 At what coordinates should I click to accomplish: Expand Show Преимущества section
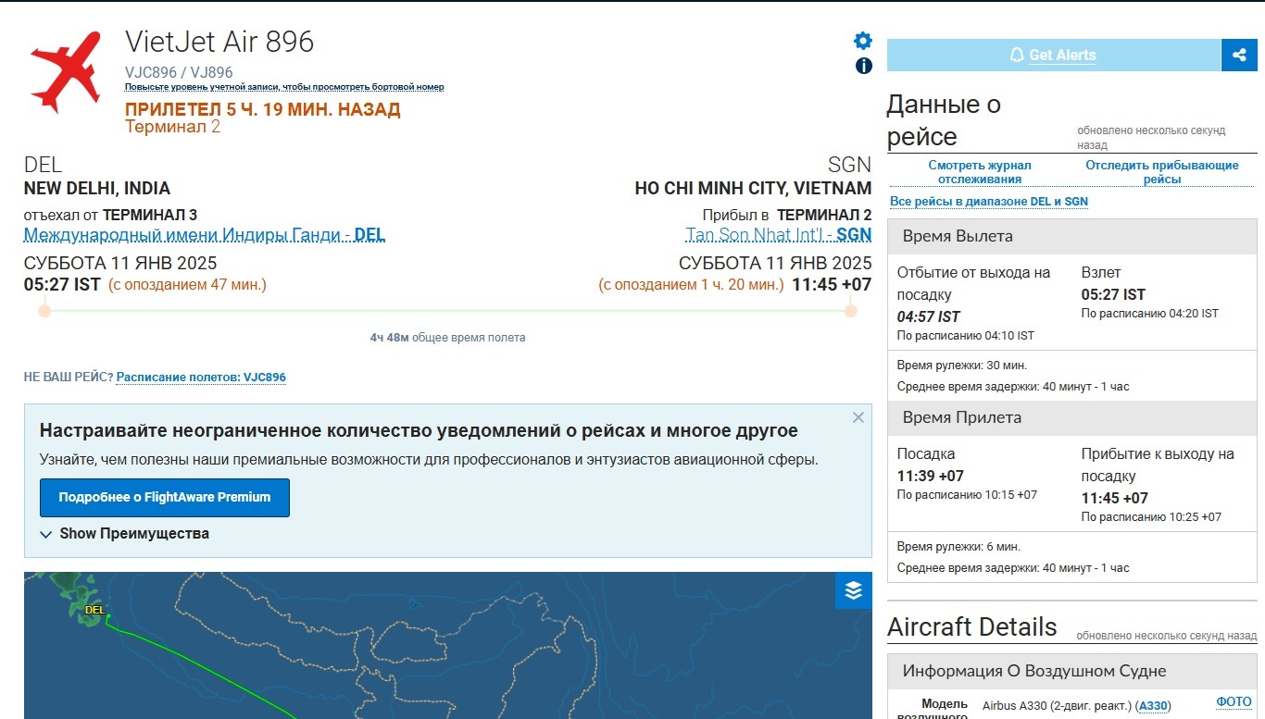(x=125, y=534)
